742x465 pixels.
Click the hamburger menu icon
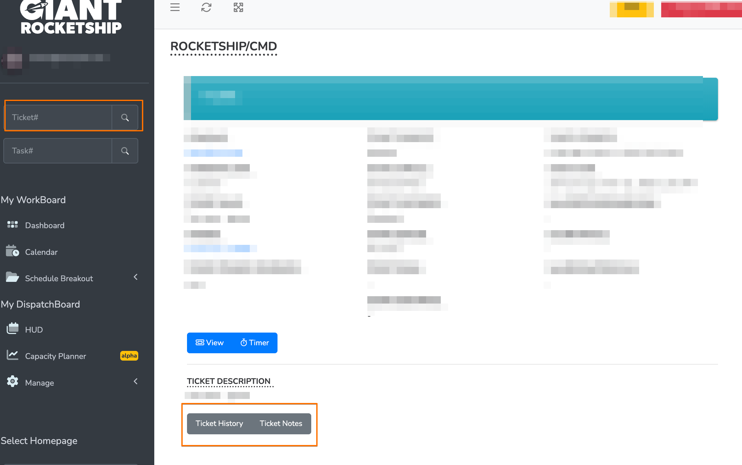pos(175,7)
